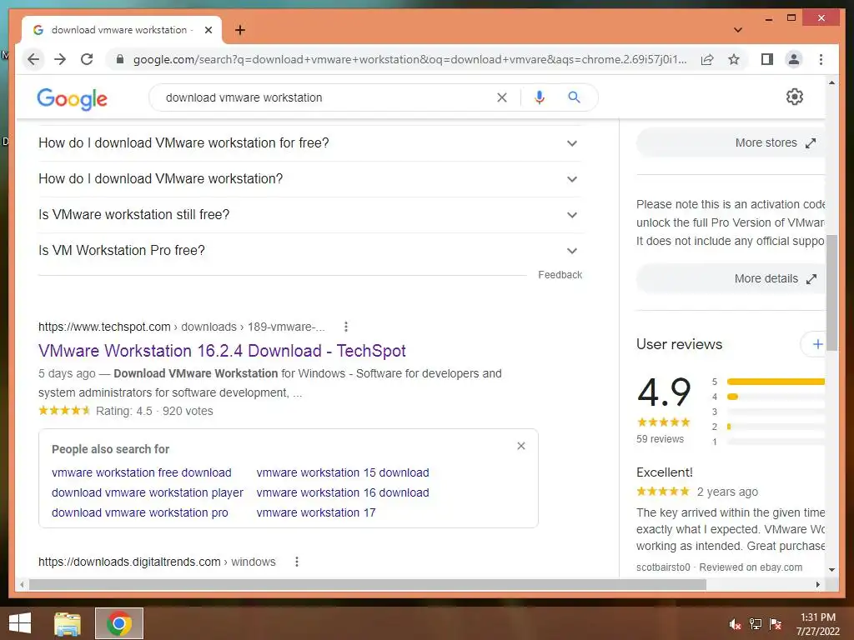854x640 pixels.
Task: Open File Explorer from taskbar
Action: pyautogui.click(x=68, y=623)
